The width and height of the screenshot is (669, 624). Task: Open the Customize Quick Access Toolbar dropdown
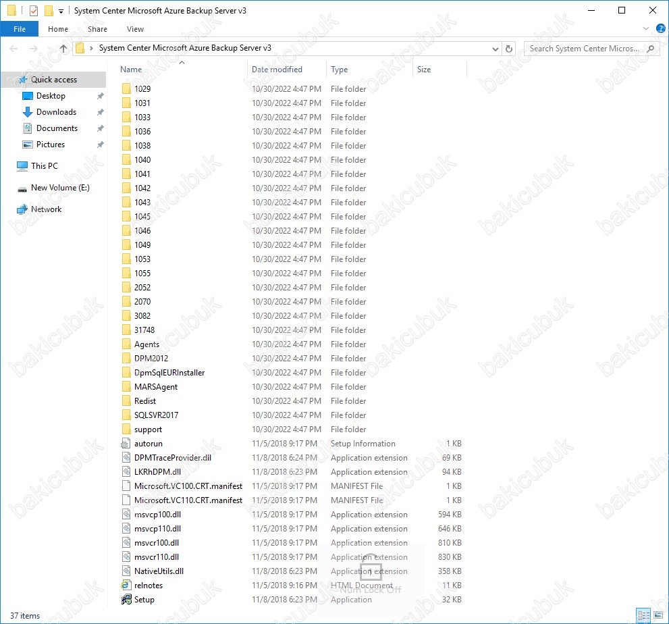click(x=61, y=11)
